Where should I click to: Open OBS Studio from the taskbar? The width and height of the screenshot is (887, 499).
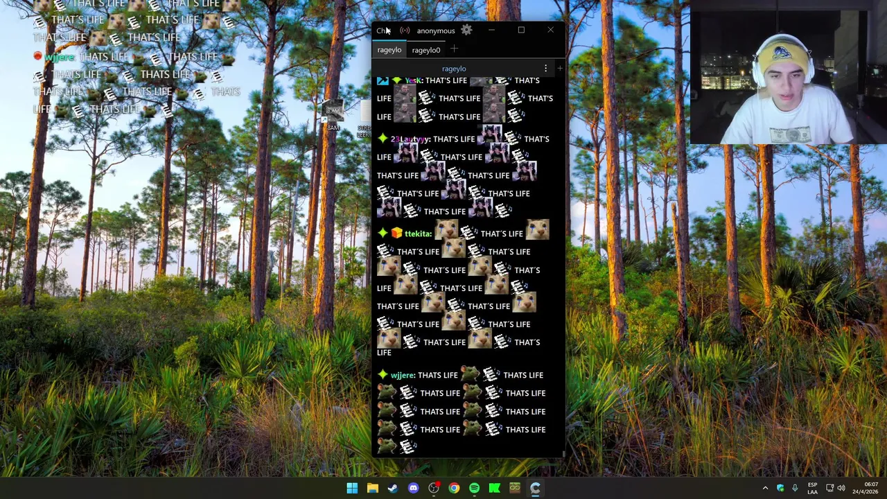[x=434, y=488]
